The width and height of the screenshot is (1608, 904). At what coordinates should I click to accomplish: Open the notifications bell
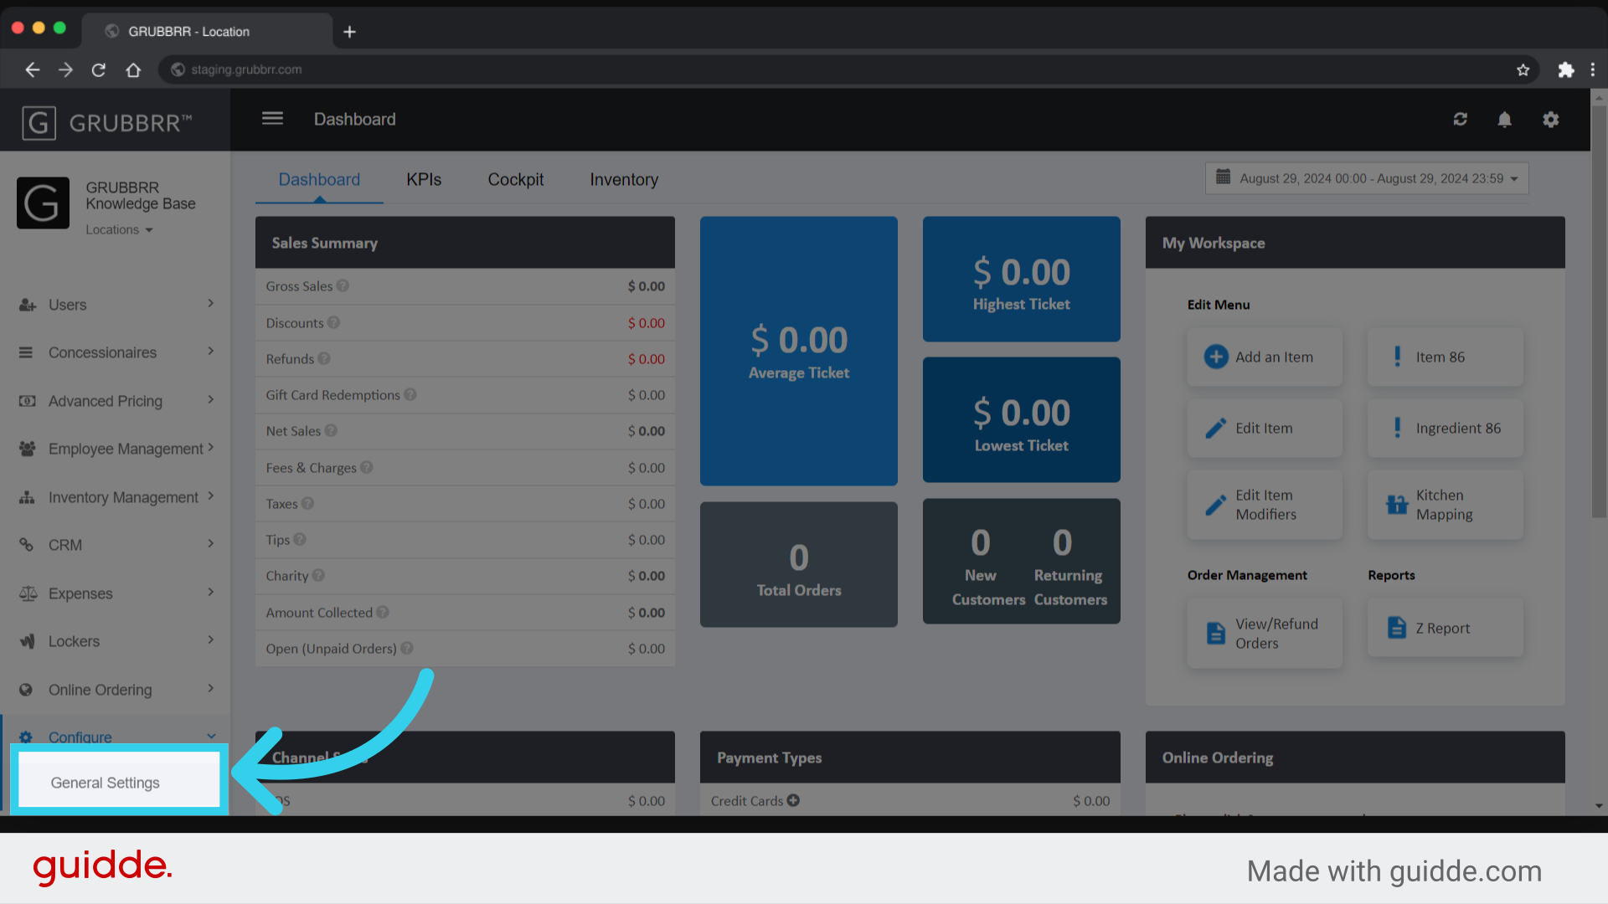pos(1505,120)
